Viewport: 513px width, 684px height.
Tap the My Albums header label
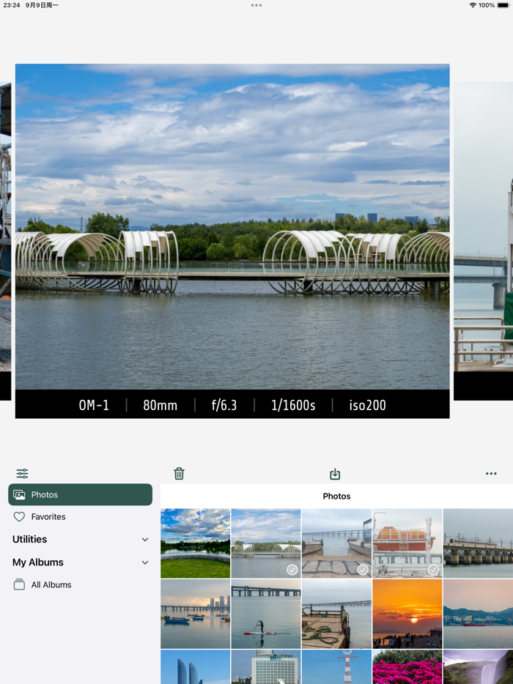click(38, 562)
